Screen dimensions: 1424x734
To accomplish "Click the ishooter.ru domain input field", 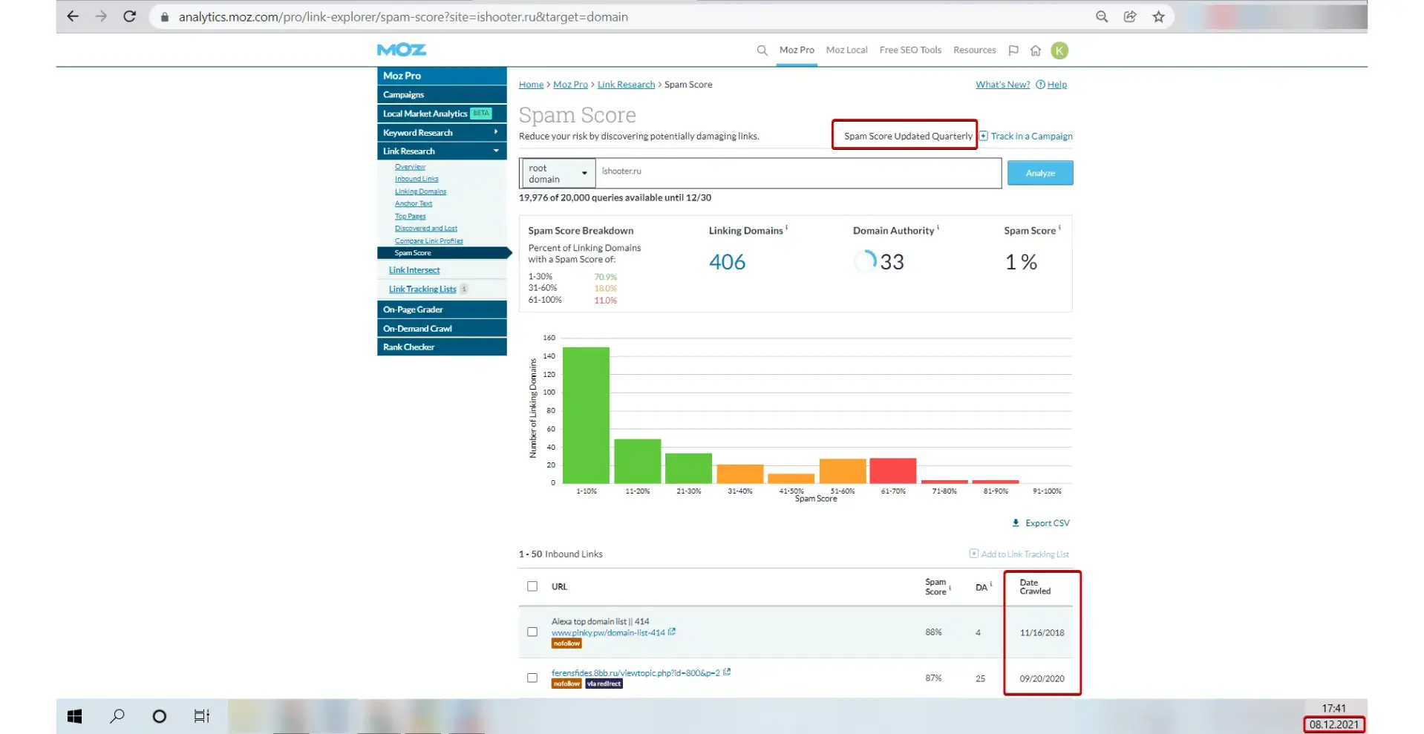I will click(799, 173).
